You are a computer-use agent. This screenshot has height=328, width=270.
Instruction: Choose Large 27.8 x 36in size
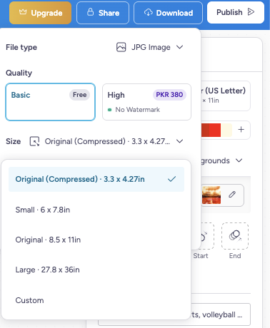(x=96, y=270)
